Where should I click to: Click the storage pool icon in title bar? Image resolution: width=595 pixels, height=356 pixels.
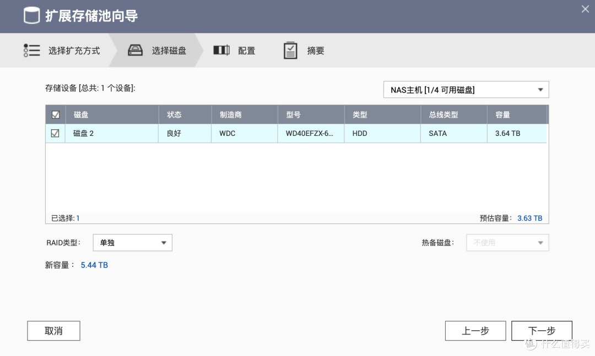pyautogui.click(x=31, y=15)
